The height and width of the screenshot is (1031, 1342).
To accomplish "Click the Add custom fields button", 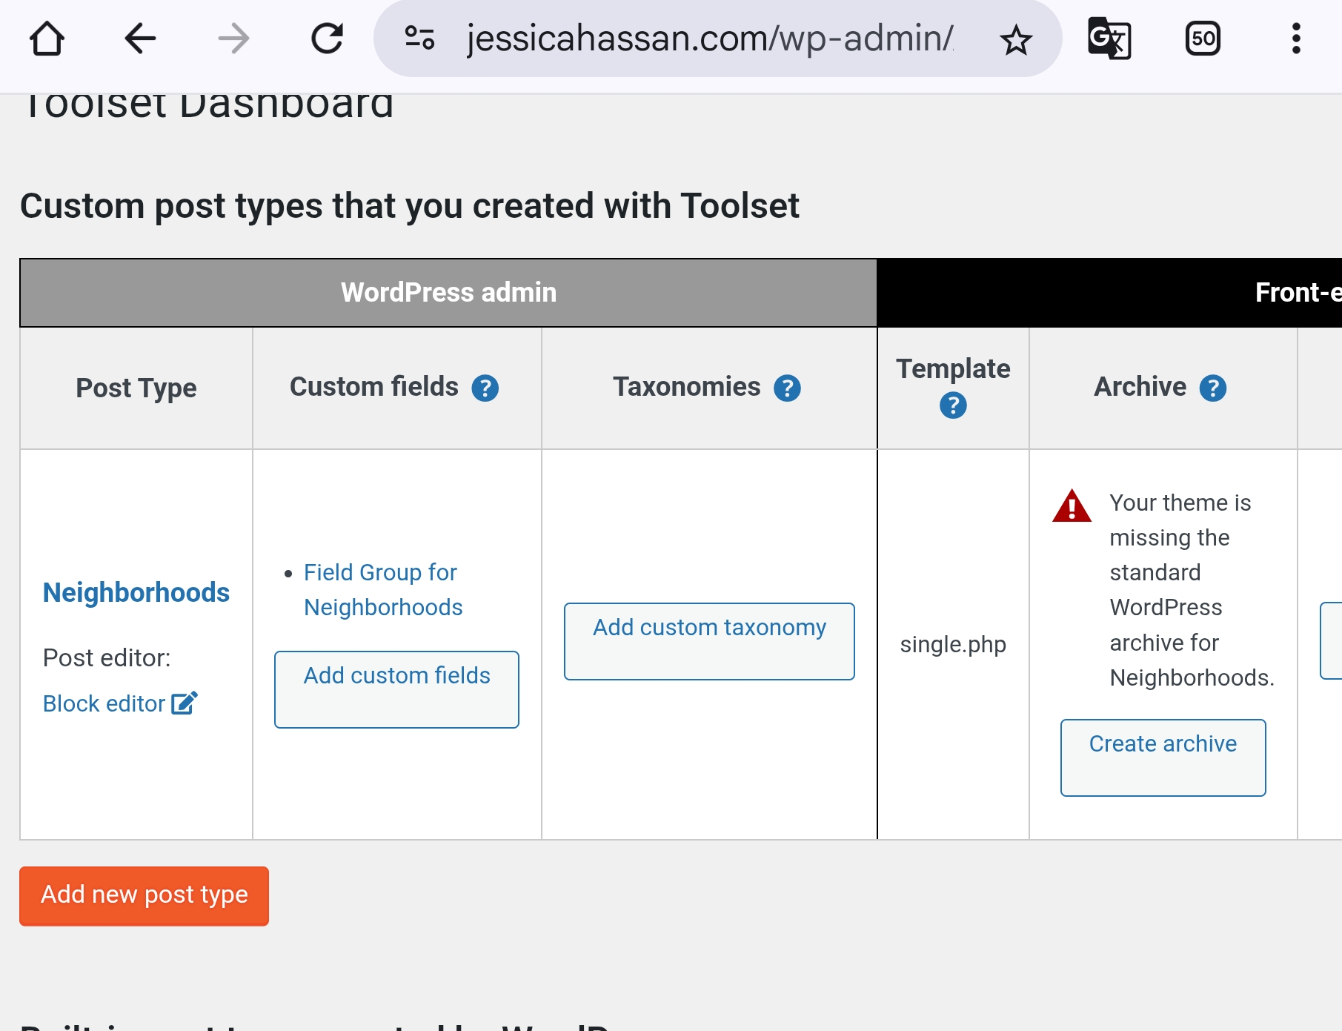I will [396, 689].
